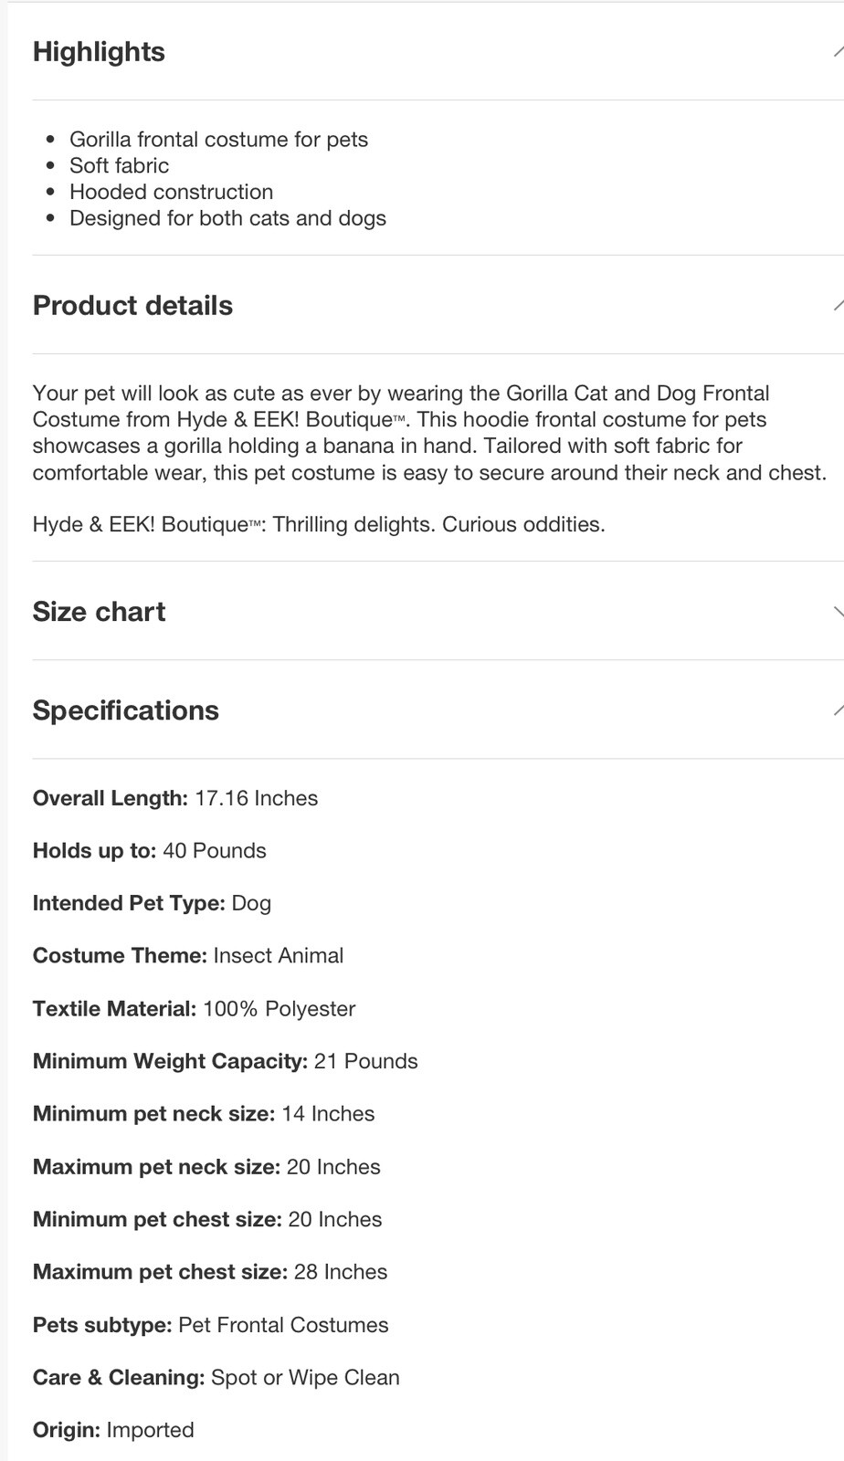This screenshot has height=1461, width=844.
Task: Collapse the Specifications section chevron
Action: pyautogui.click(x=838, y=710)
